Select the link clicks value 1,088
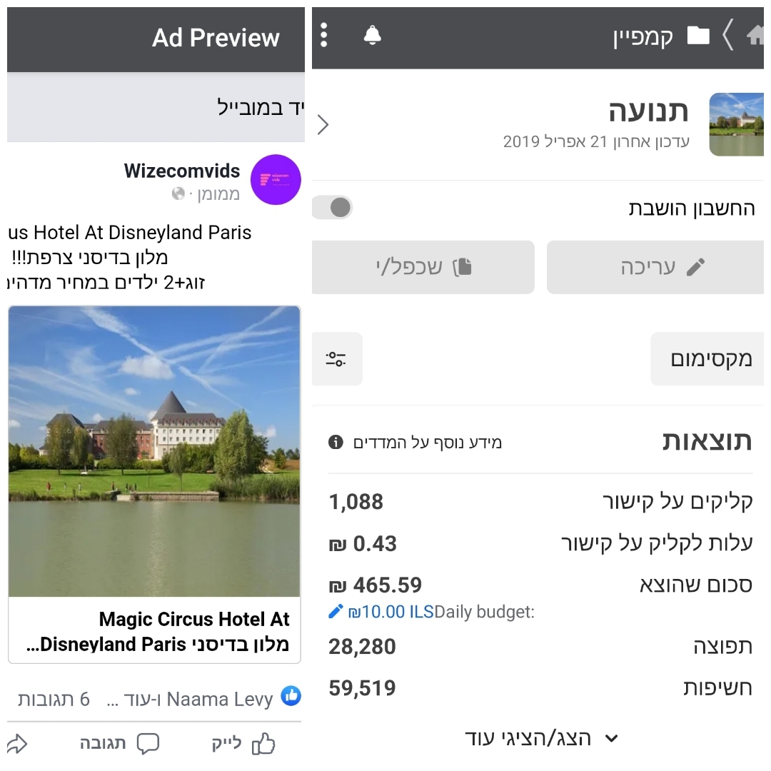Image resolution: width=771 pixels, height=771 pixels. click(x=356, y=502)
